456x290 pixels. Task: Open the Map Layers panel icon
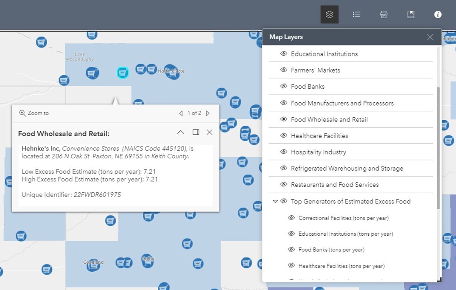(x=329, y=14)
